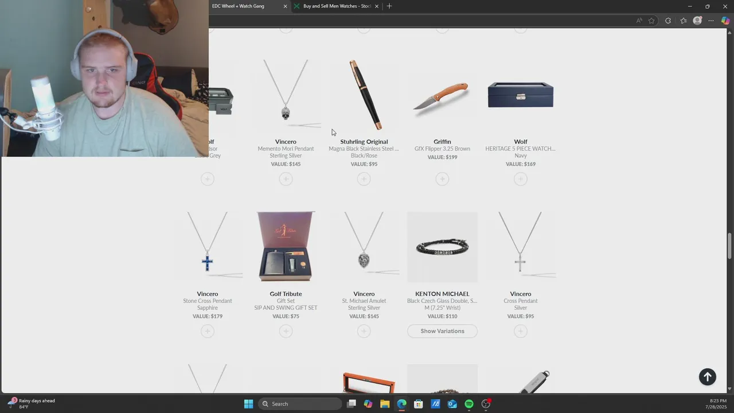Viewport: 734px width, 413px height.
Task: Click SIP AND SWING GIFT SET text
Action: (286, 308)
